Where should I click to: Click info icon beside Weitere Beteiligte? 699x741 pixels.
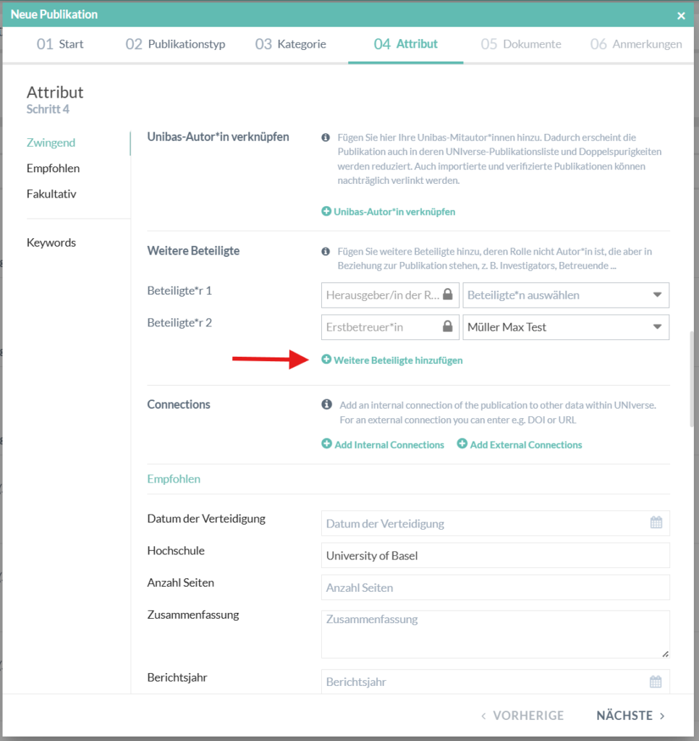pos(326,252)
